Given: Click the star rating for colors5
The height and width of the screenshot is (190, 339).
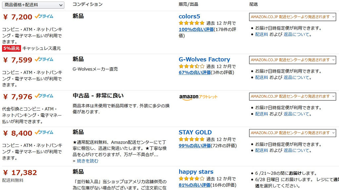Looking at the screenshot, I should [192, 23].
